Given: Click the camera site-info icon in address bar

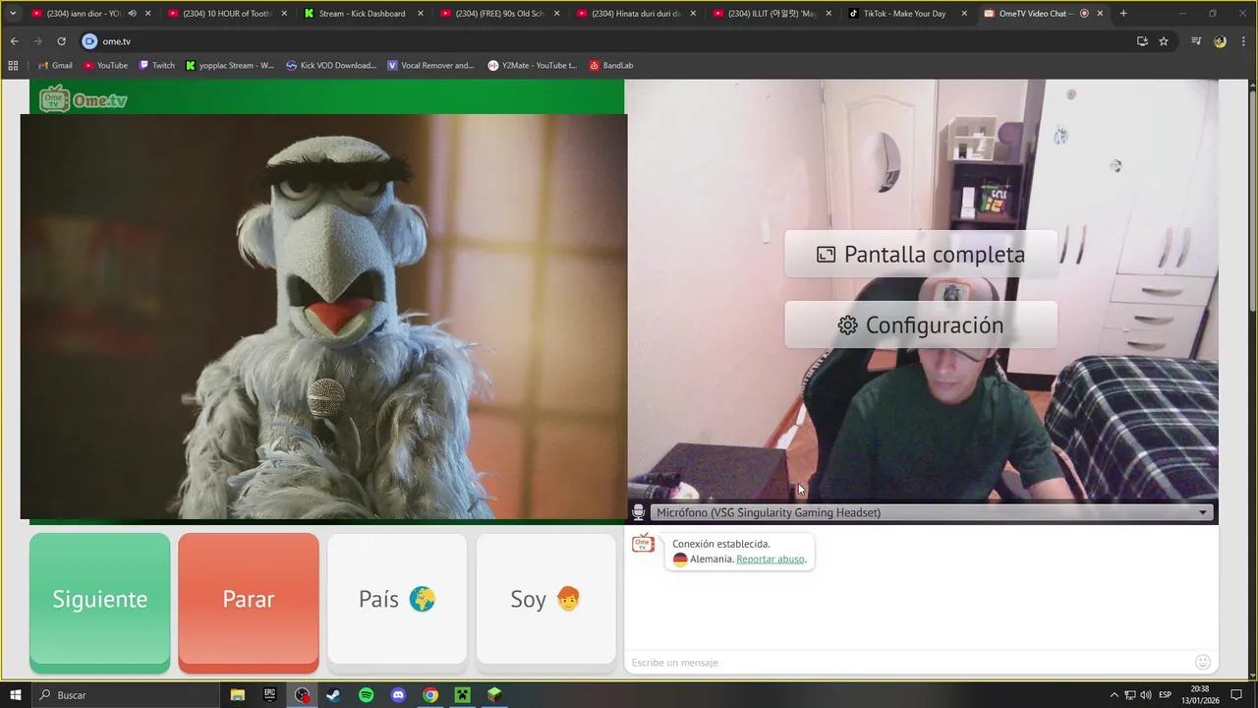Looking at the screenshot, I should click(89, 41).
